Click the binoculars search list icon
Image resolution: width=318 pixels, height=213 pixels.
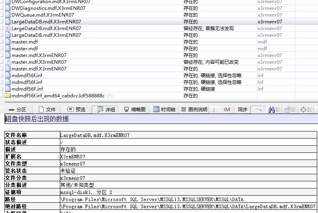point(274,110)
